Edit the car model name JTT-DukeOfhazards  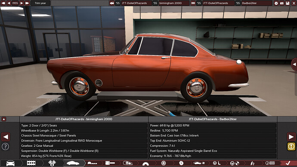coord(136,3)
